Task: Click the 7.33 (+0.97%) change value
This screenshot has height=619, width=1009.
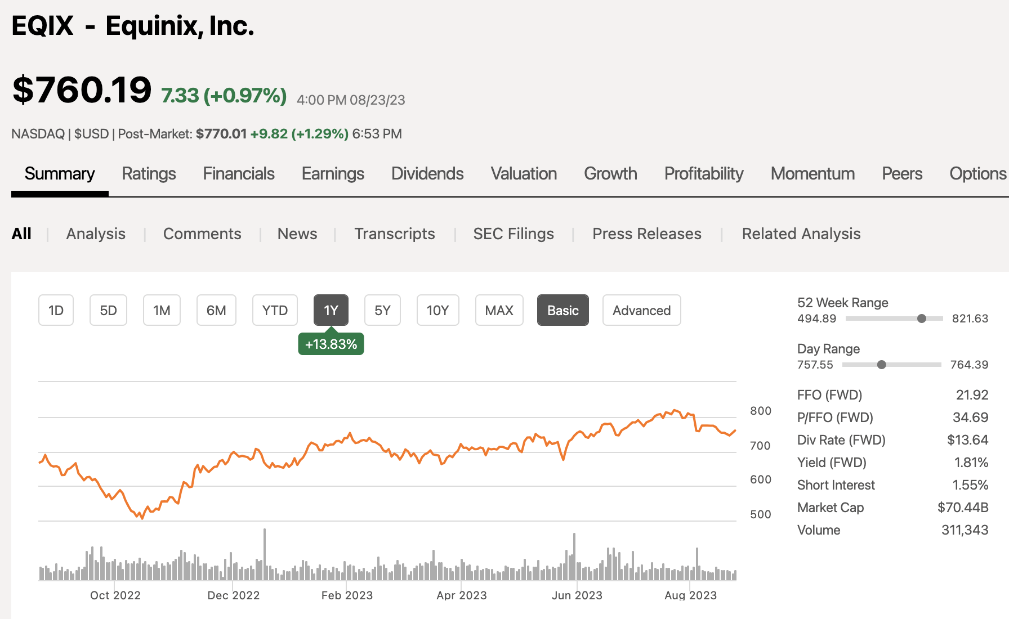Action: [x=224, y=96]
